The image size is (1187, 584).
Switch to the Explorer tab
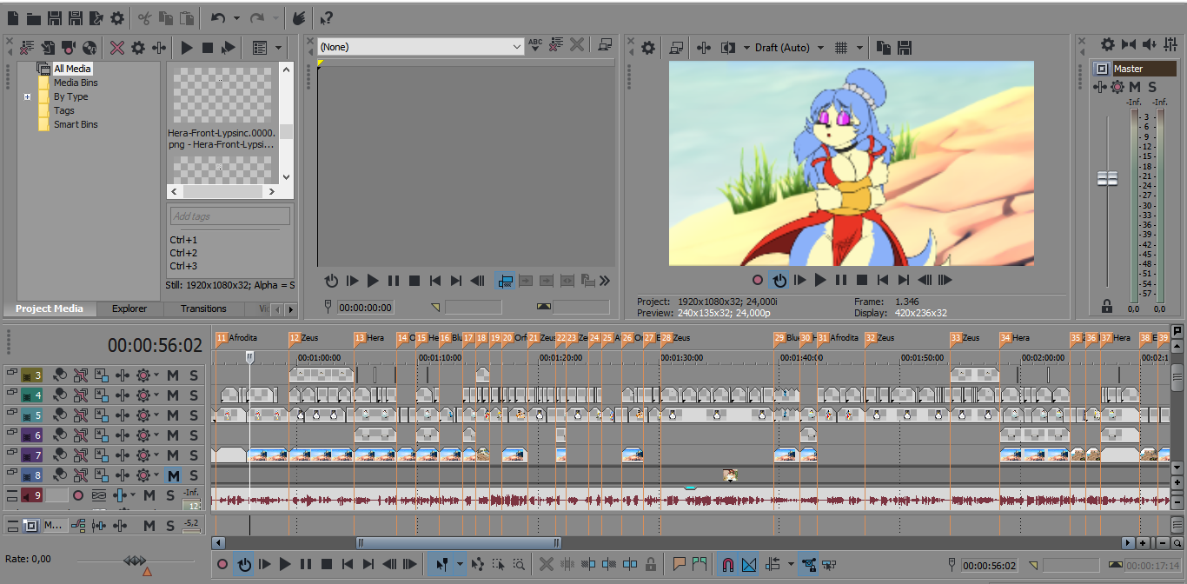[x=129, y=309]
